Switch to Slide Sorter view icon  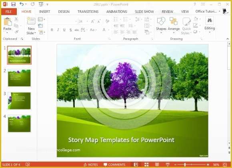146,164
